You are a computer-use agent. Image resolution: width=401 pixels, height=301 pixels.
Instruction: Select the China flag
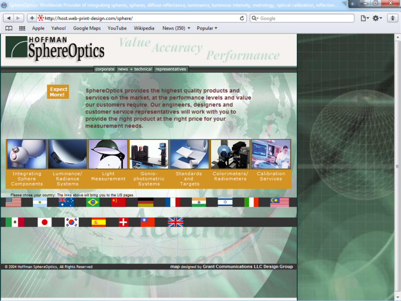click(x=118, y=202)
